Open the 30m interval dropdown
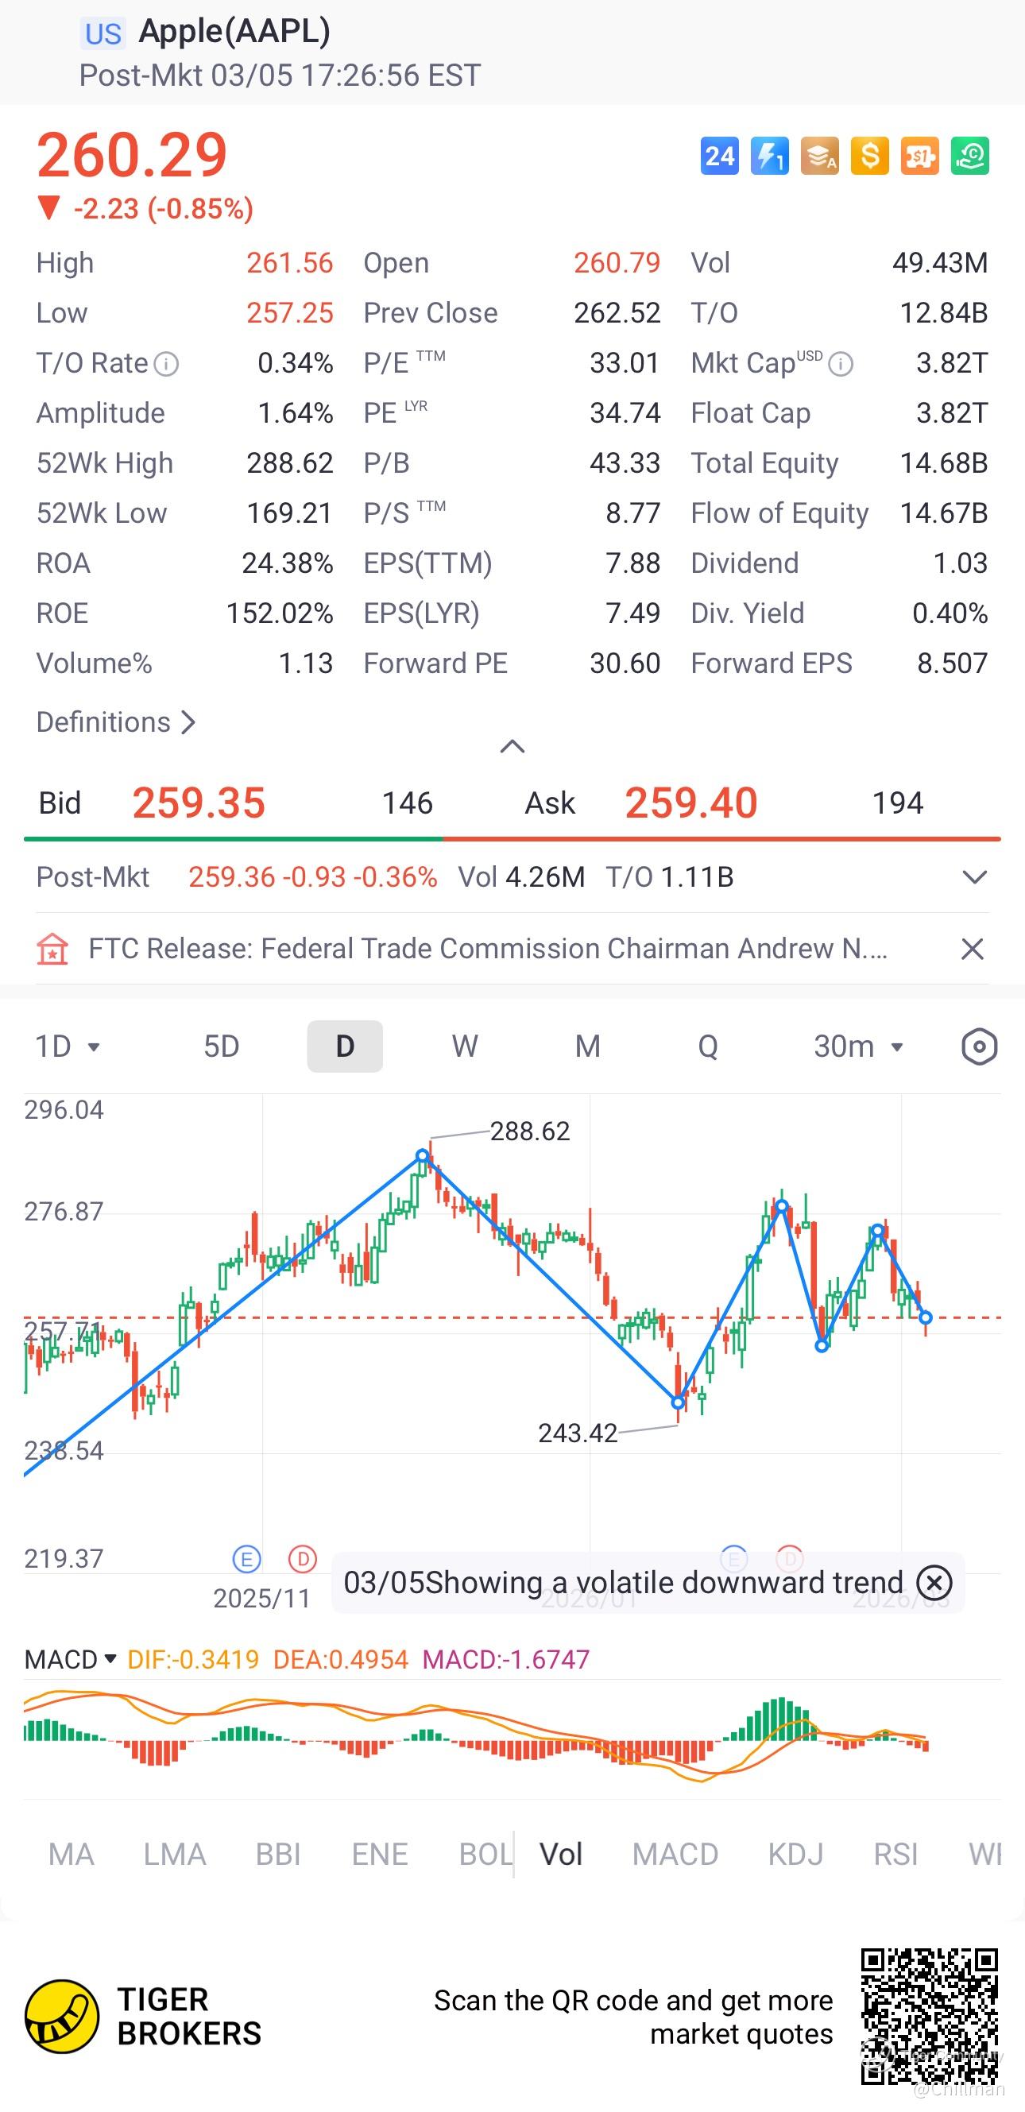Viewport: 1025px width, 2112px height. pyautogui.click(x=857, y=1047)
